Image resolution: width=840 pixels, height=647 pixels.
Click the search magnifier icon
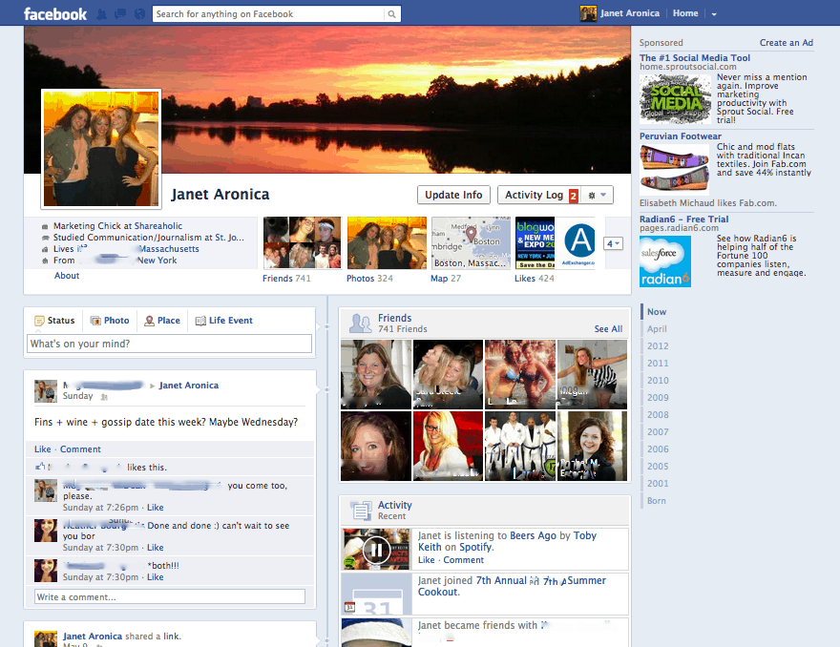(x=391, y=14)
